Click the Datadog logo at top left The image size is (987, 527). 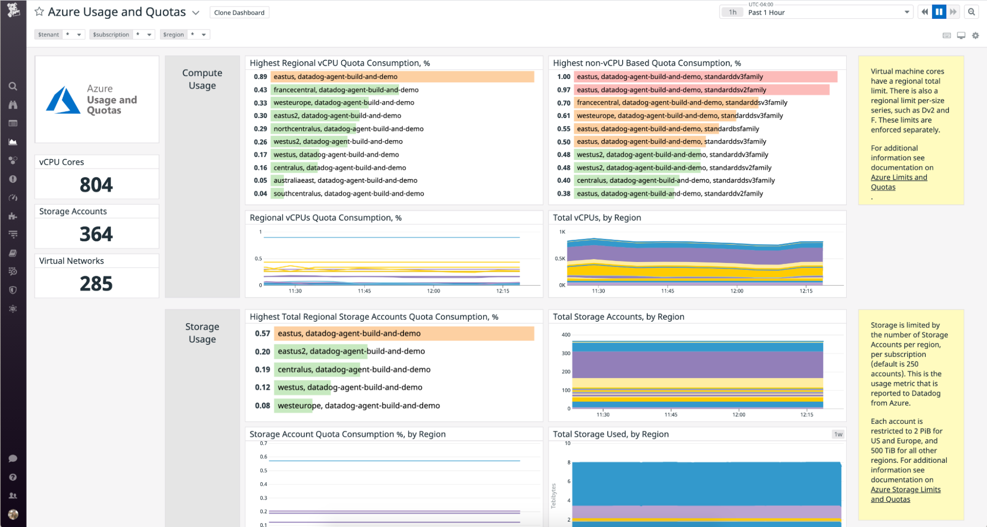pyautogui.click(x=13, y=11)
